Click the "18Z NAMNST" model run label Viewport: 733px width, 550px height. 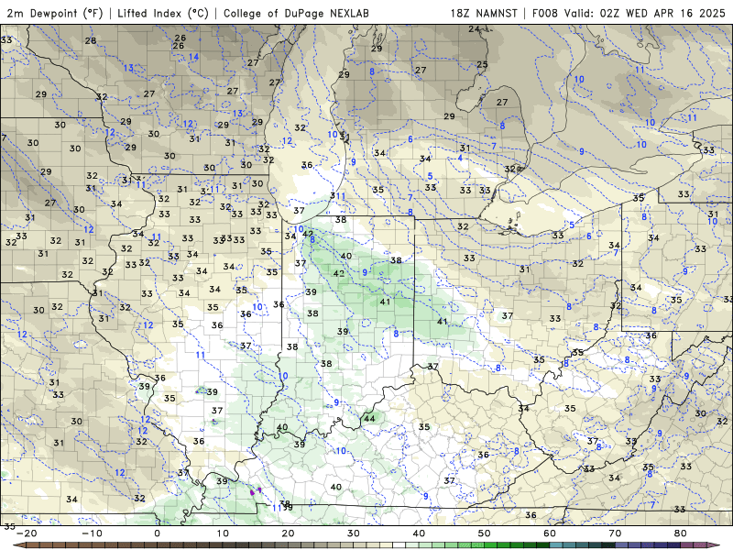coord(484,14)
